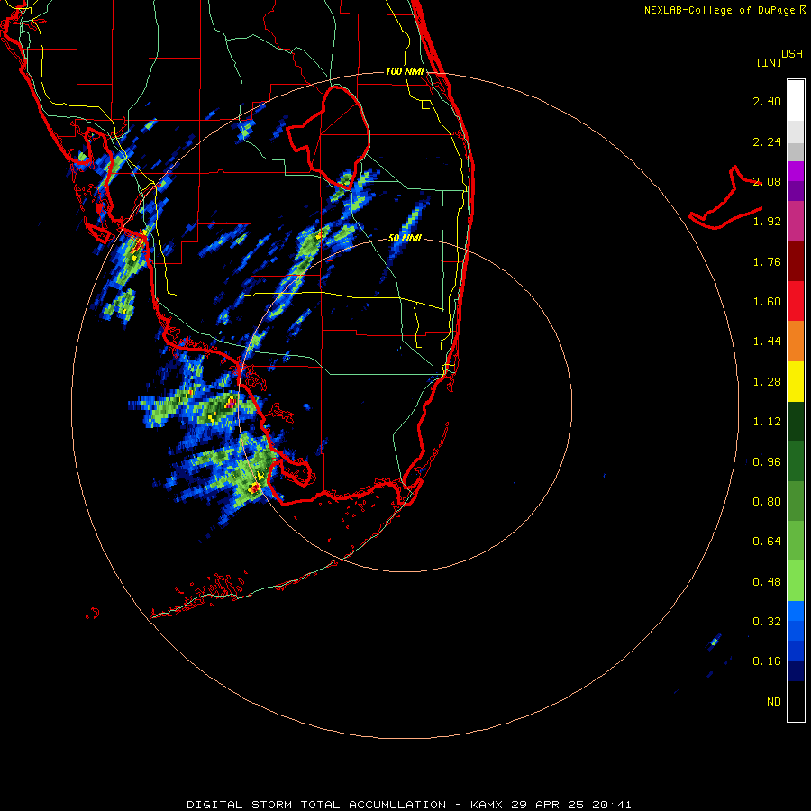Click the 50 NMI range ring label

tap(405, 239)
